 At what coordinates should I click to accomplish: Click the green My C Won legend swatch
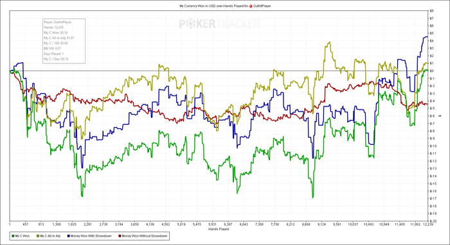point(13,236)
